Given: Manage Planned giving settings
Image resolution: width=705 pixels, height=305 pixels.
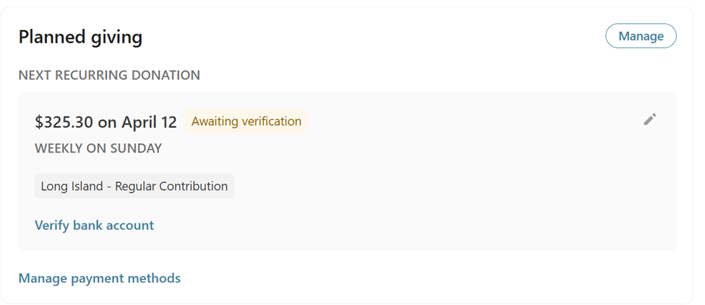Looking at the screenshot, I should point(640,36).
